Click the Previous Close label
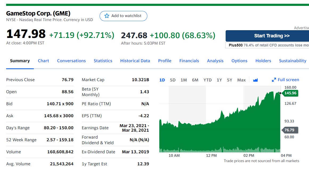 (x=20, y=80)
